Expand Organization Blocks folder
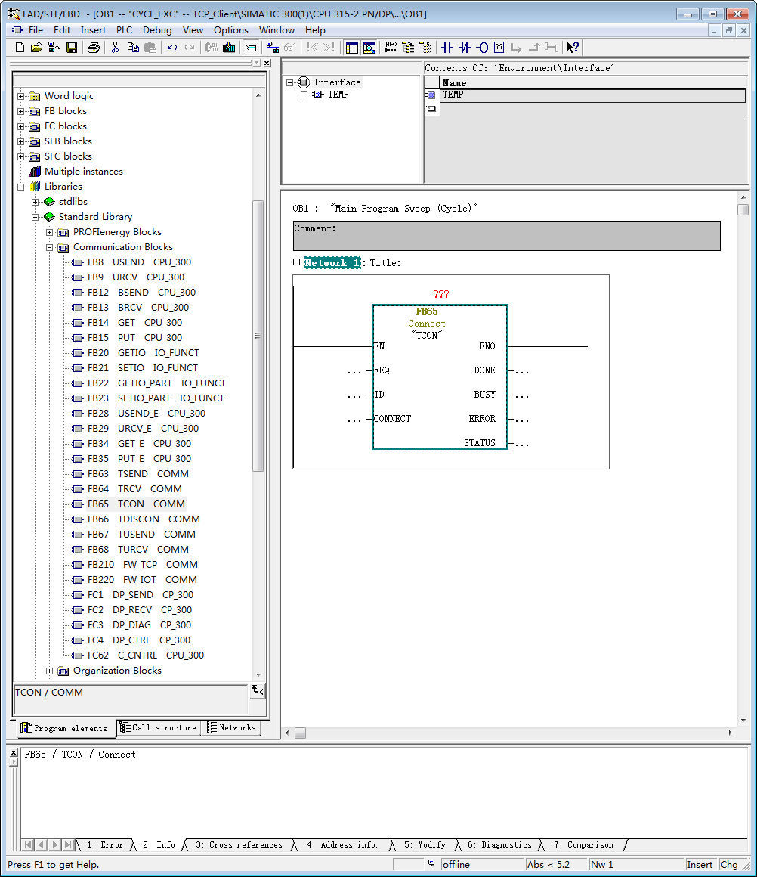 (x=49, y=671)
